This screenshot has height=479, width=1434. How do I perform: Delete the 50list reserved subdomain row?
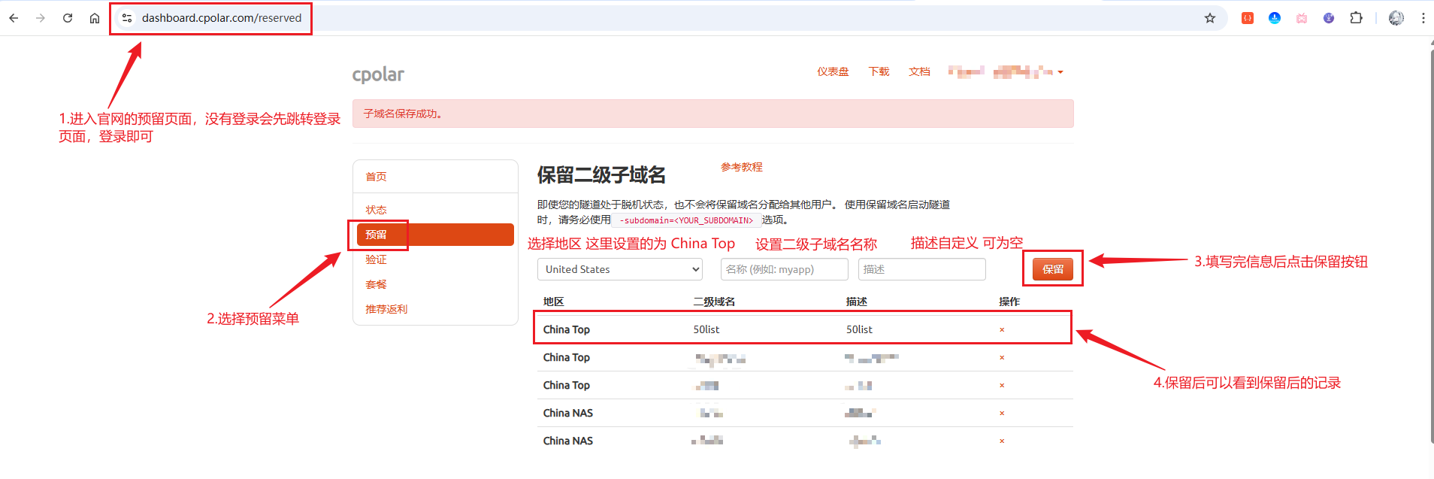(1001, 330)
